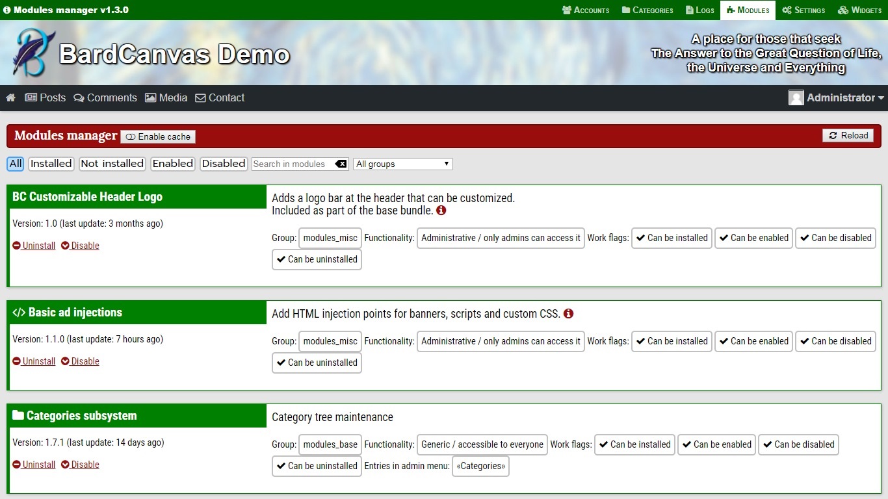This screenshot has height=499, width=888.
Task: Open the Modules admin tab
Action: click(x=748, y=10)
